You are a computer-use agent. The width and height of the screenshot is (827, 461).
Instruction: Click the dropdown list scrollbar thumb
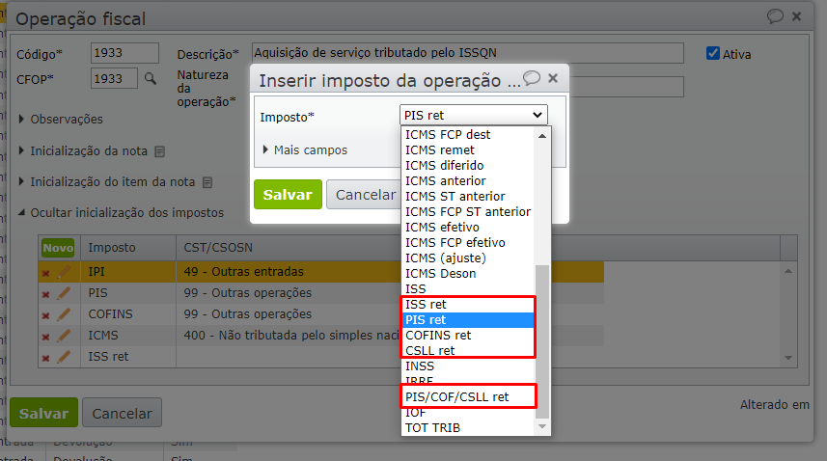tap(542, 341)
